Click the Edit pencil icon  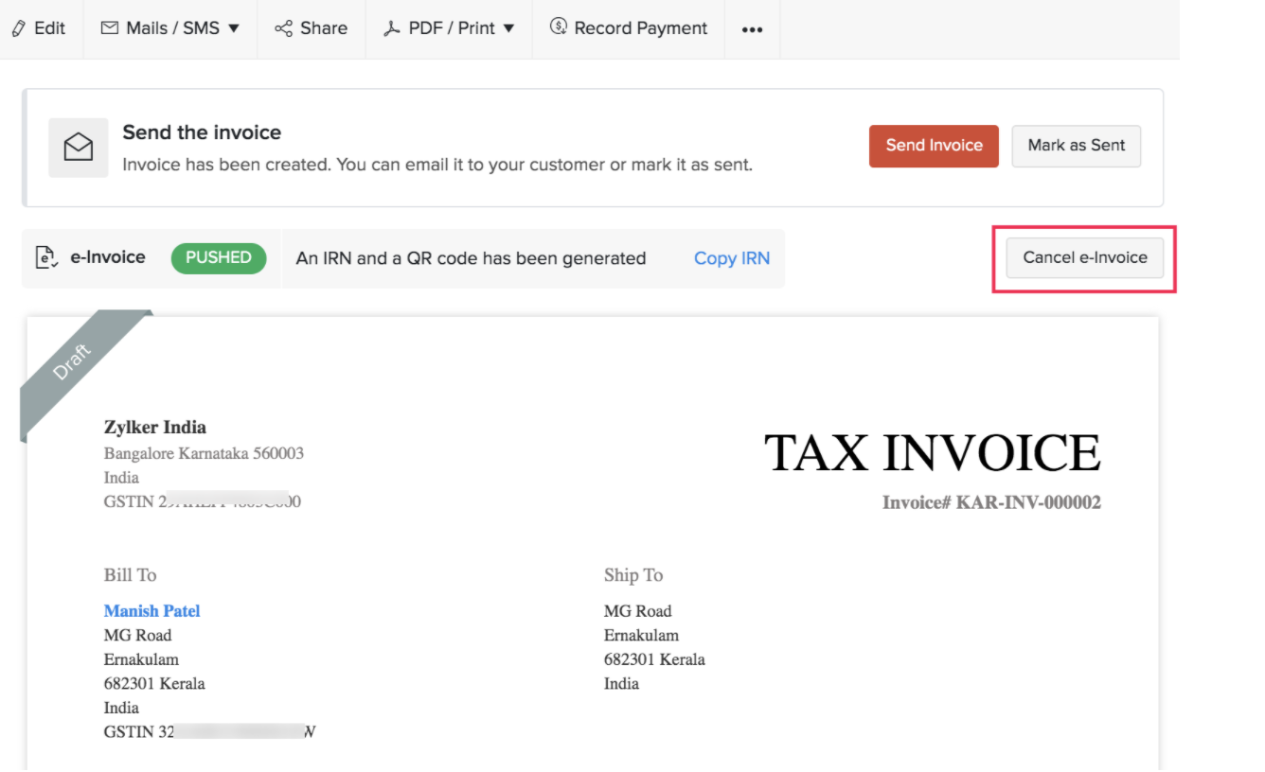coord(21,27)
